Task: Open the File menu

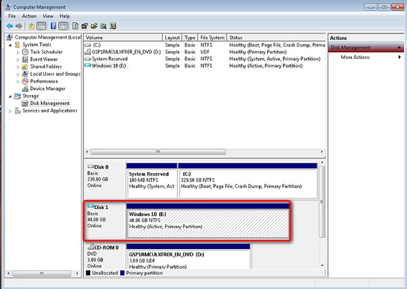Action: pyautogui.click(x=12, y=16)
